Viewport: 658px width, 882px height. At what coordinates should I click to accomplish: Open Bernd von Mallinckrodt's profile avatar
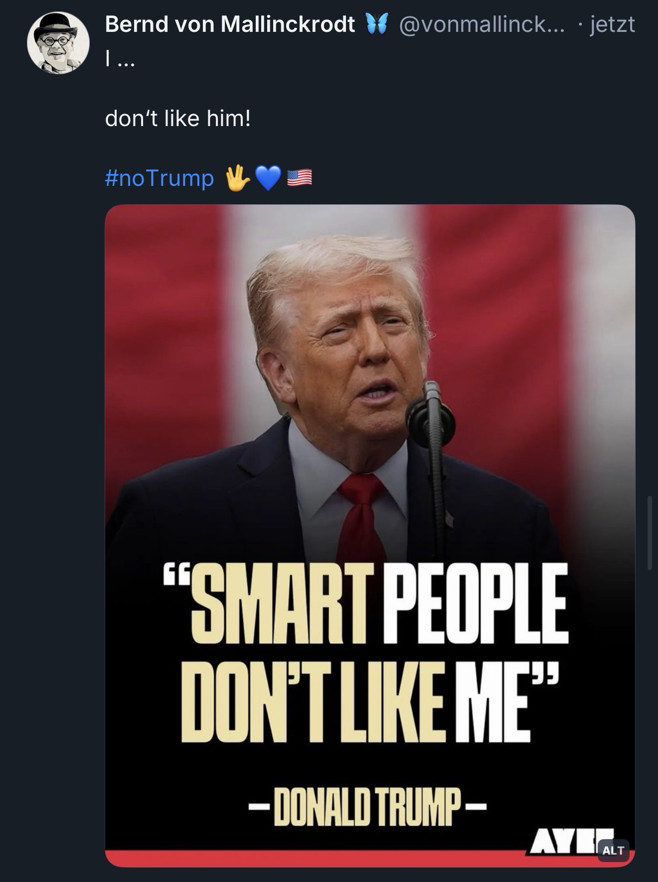coord(58,43)
